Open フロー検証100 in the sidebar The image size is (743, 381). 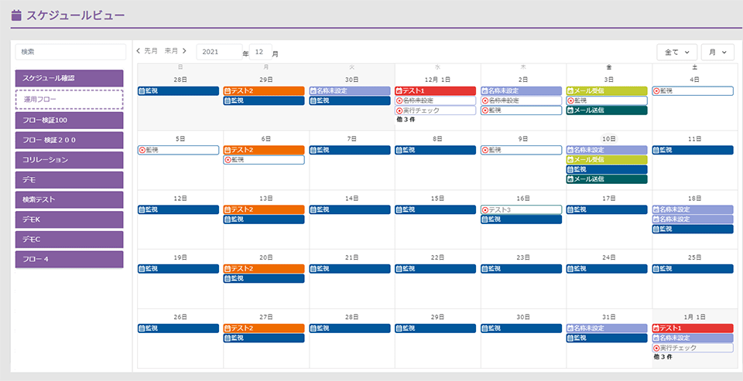pos(69,121)
